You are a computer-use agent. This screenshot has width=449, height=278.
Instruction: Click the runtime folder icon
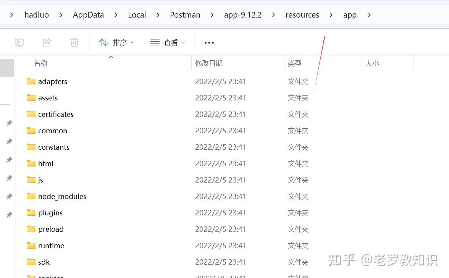pyautogui.click(x=31, y=246)
